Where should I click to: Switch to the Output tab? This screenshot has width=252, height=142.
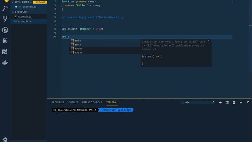[73, 103]
